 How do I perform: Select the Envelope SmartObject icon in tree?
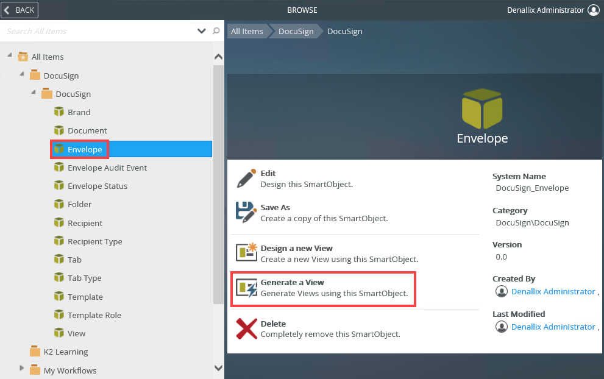click(59, 149)
